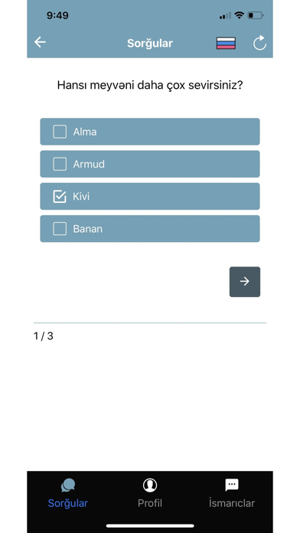Open the Sorğular chat bubbles icon
The width and height of the screenshot is (300, 533).
click(x=68, y=485)
